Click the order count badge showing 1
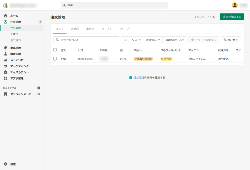This screenshot has height=170, width=250. click(x=40, y=22)
